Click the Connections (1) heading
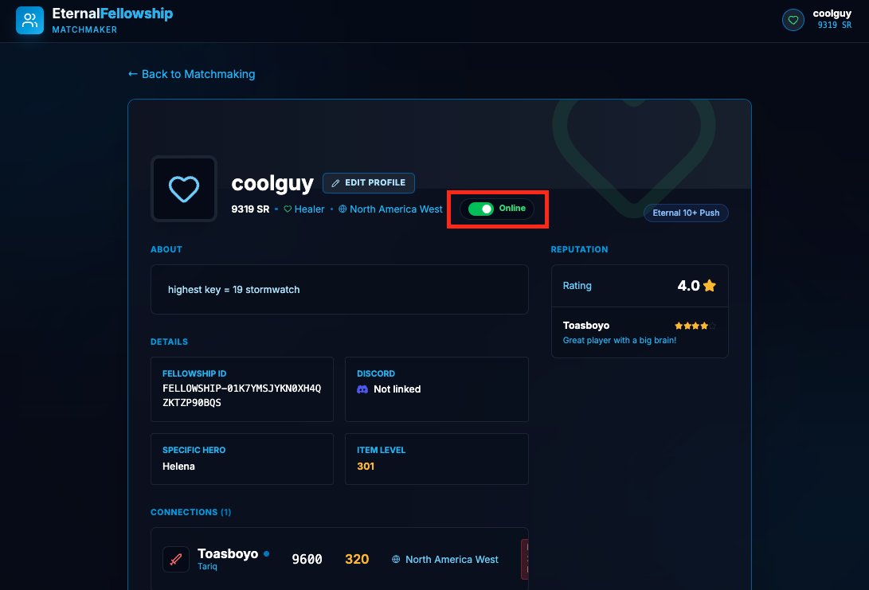The height and width of the screenshot is (590, 869). pos(190,513)
